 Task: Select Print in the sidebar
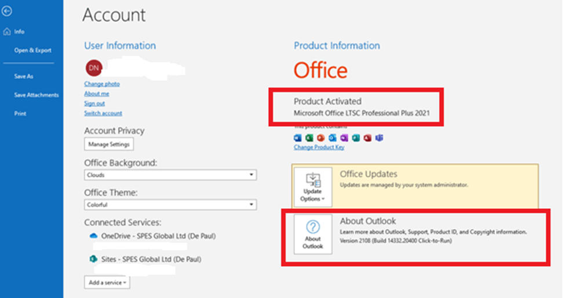click(20, 114)
